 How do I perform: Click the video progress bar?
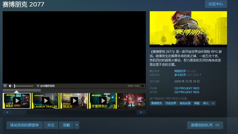[x=74, y=90]
